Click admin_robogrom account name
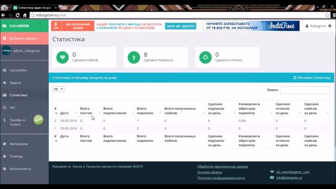The width and height of the screenshot is (336, 189). (x=26, y=51)
